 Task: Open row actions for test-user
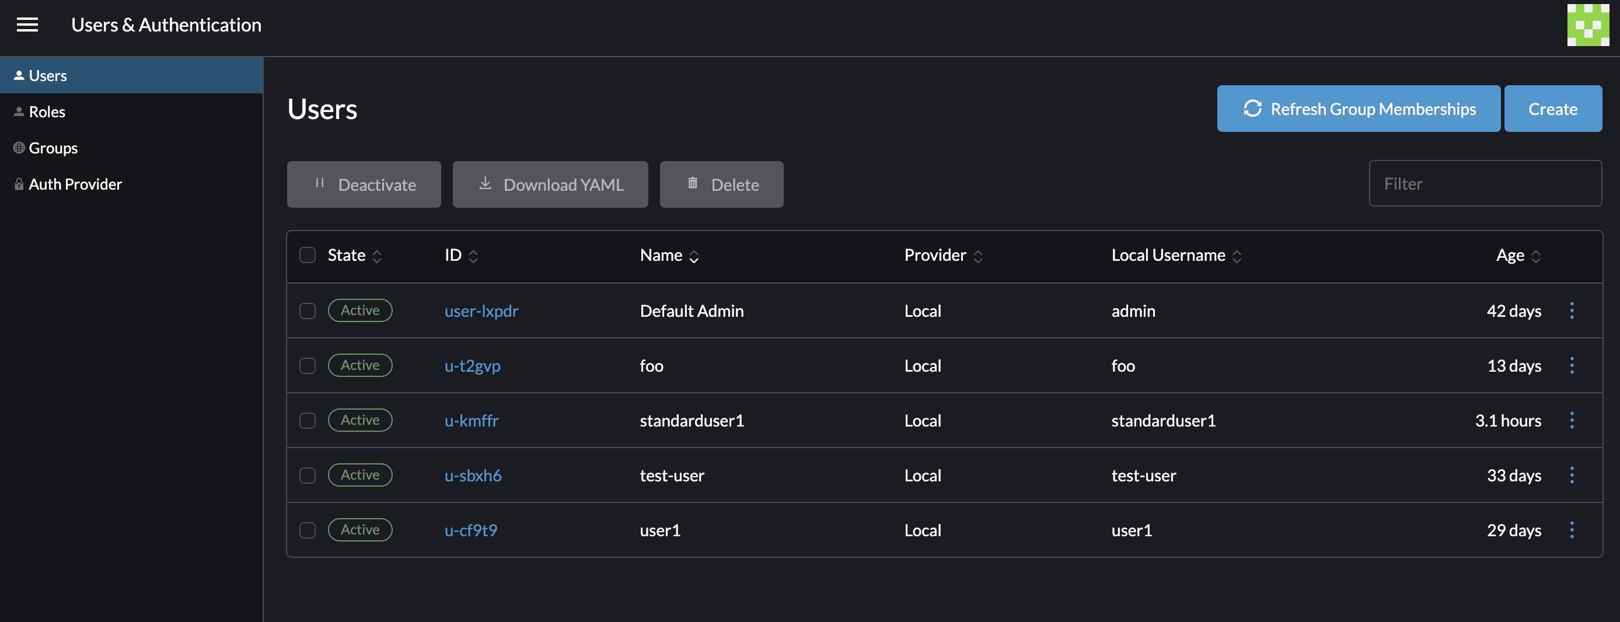[x=1572, y=475]
